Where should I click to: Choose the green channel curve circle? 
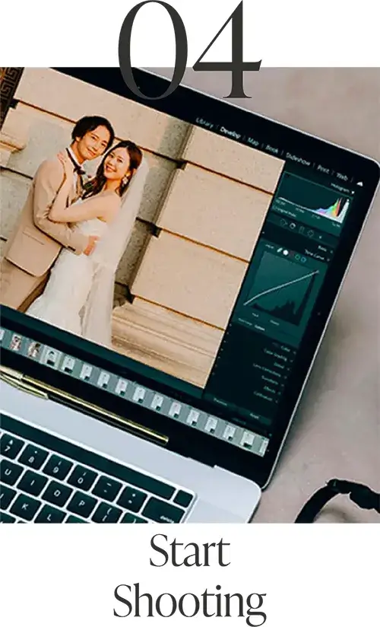297,257
